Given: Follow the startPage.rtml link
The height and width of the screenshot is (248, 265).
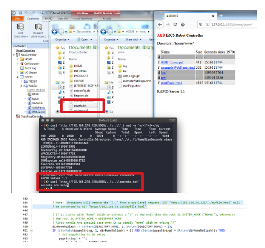Looking at the screenshot, I should pyautogui.click(x=171, y=83).
